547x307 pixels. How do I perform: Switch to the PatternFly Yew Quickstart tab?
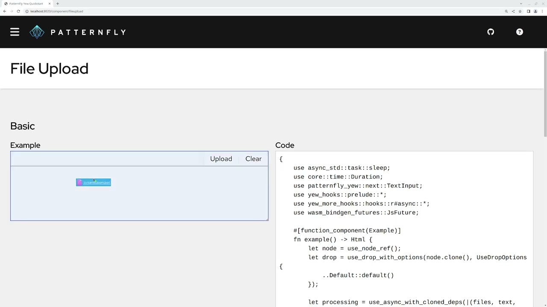click(26, 3)
